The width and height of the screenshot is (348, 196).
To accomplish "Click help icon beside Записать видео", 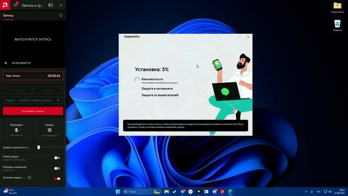I will 29,177.
